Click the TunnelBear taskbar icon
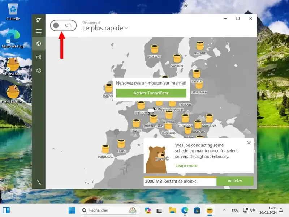 click(210, 210)
